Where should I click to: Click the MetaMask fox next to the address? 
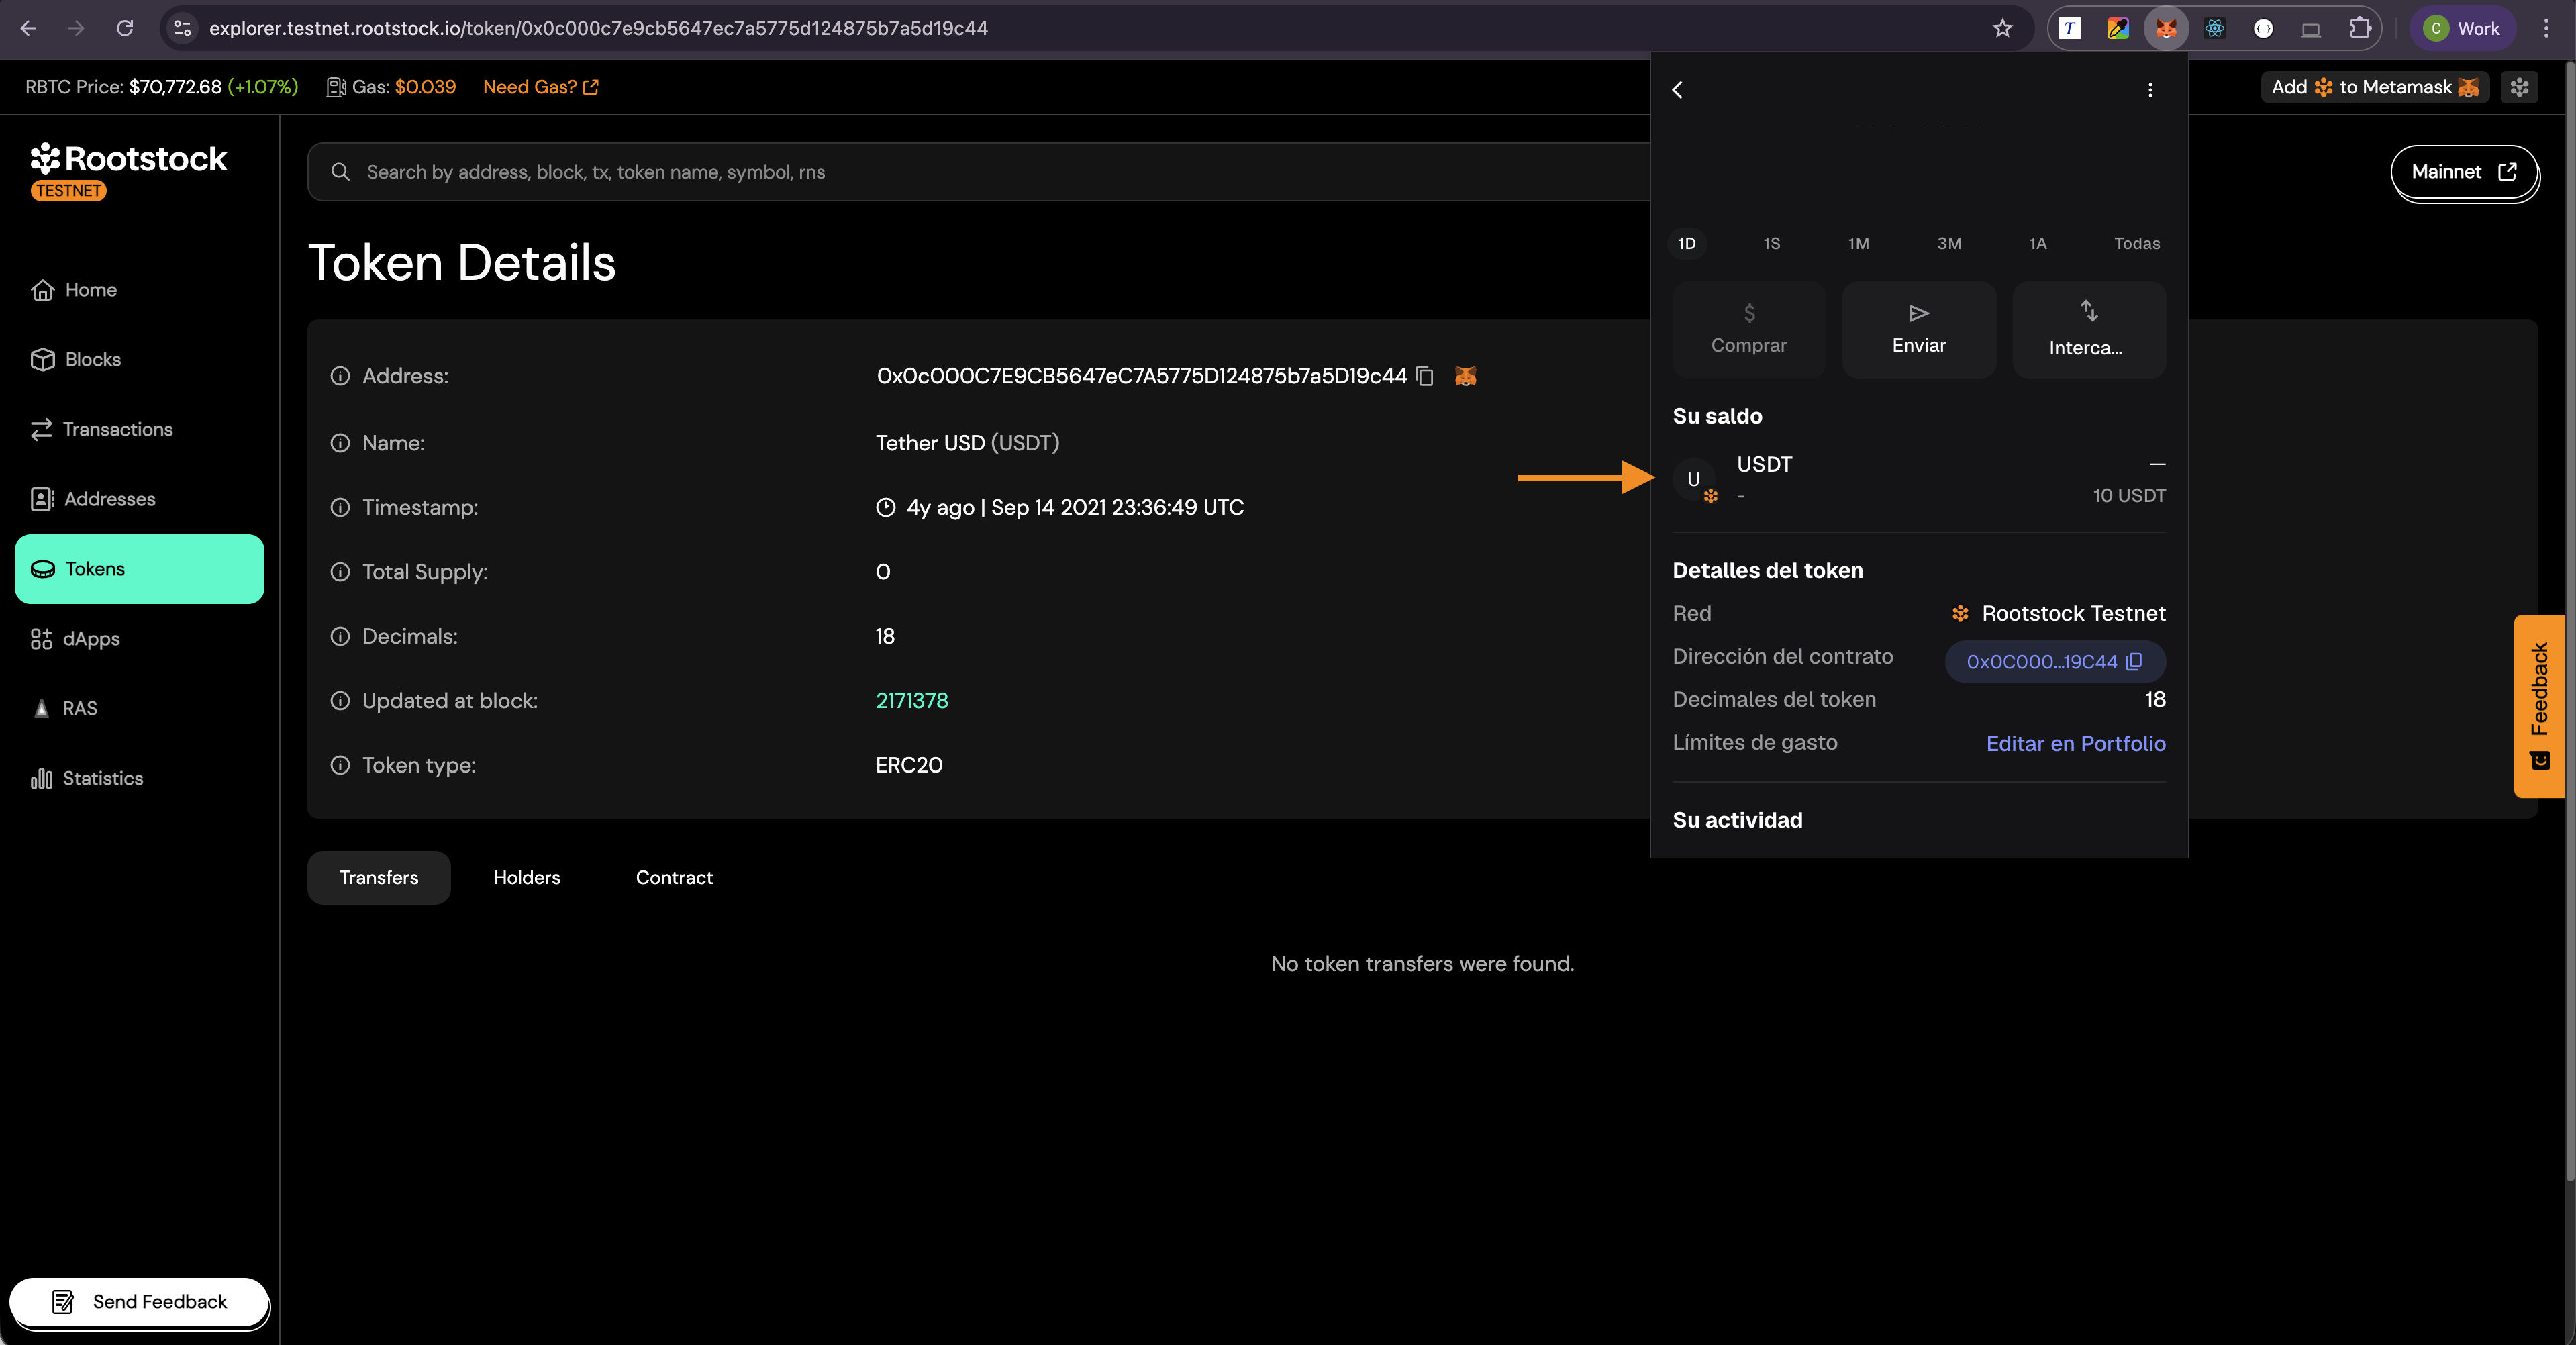pos(1465,377)
